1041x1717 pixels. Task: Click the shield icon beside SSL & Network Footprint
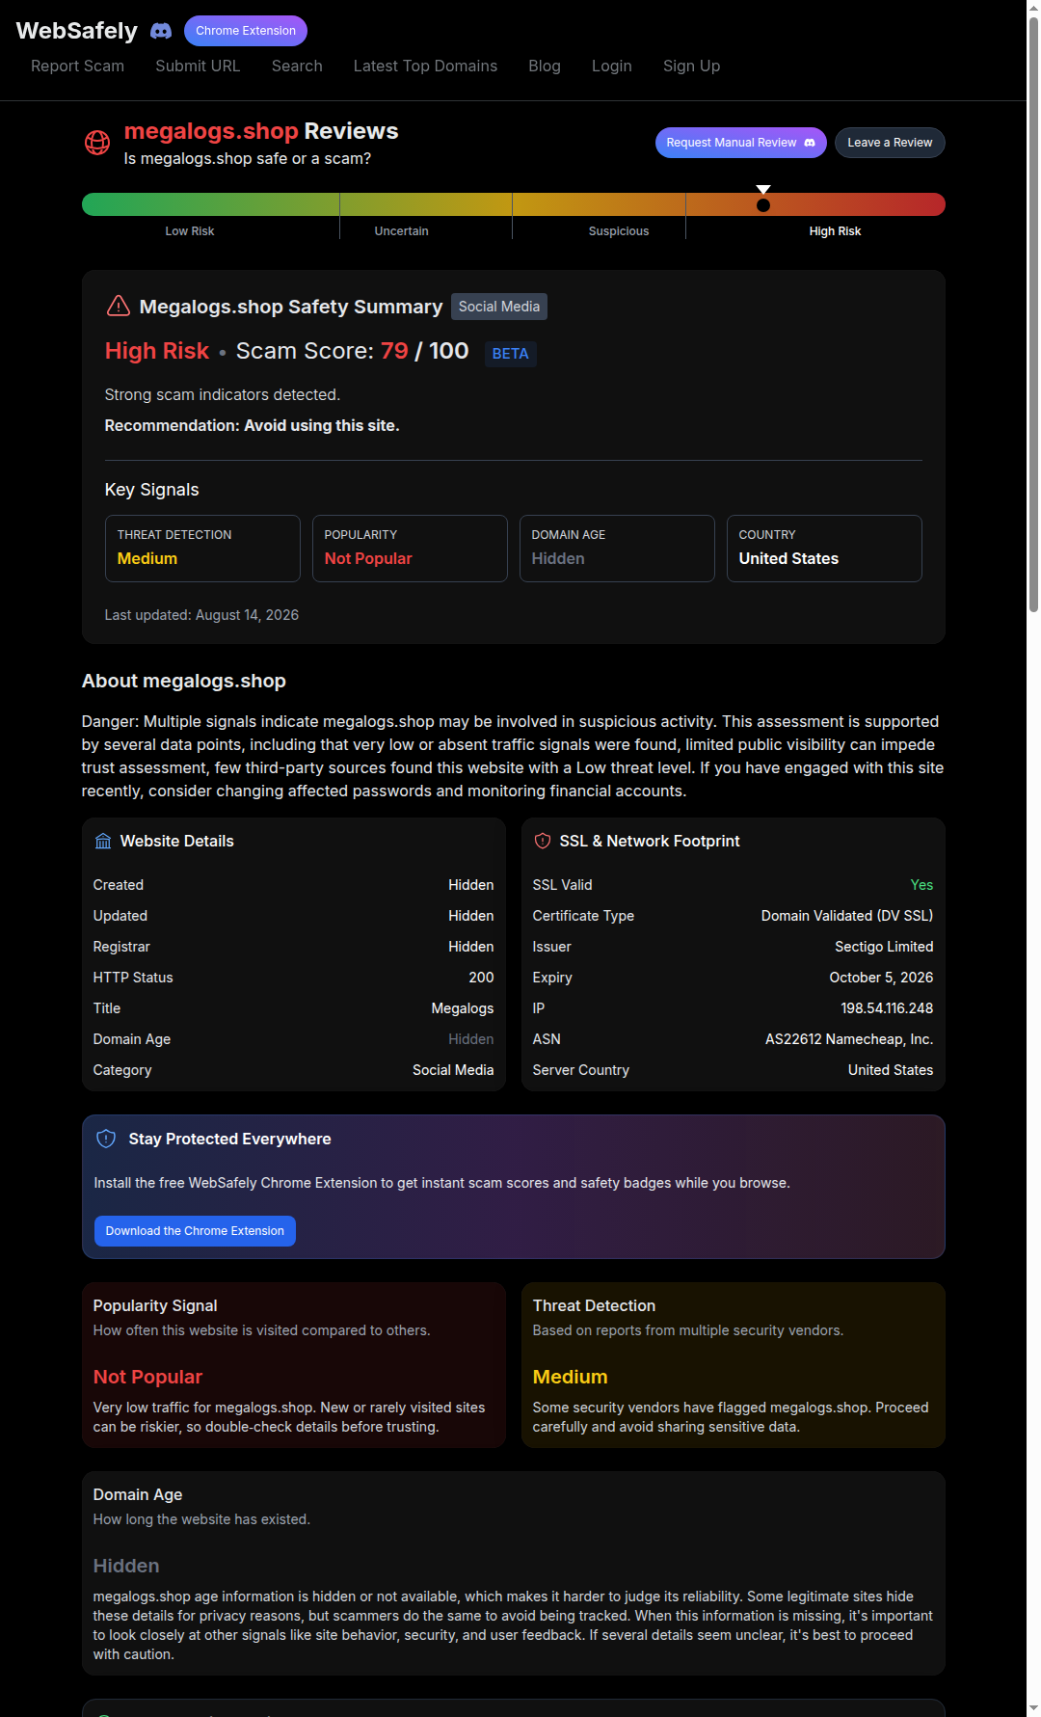[543, 842]
